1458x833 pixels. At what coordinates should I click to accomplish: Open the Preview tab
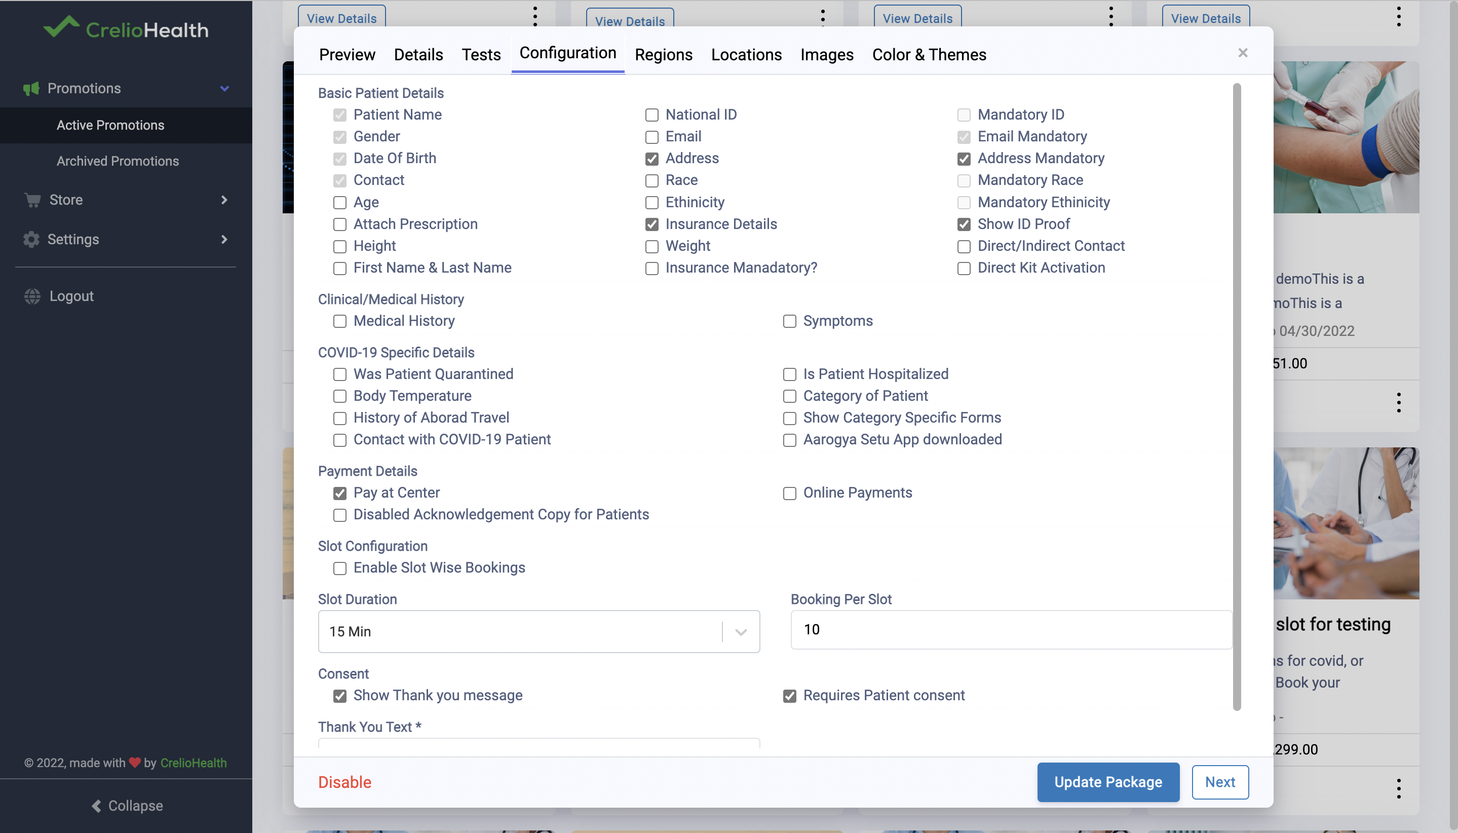pyautogui.click(x=347, y=54)
